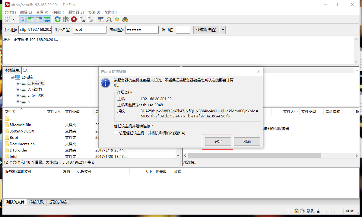
Task: Open the quick connect history dropdown arrow
Action: [x=223, y=30]
